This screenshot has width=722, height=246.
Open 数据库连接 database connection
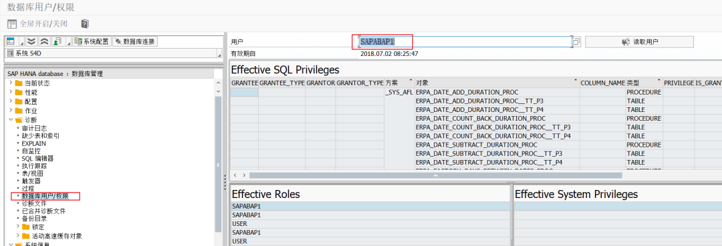coord(135,41)
